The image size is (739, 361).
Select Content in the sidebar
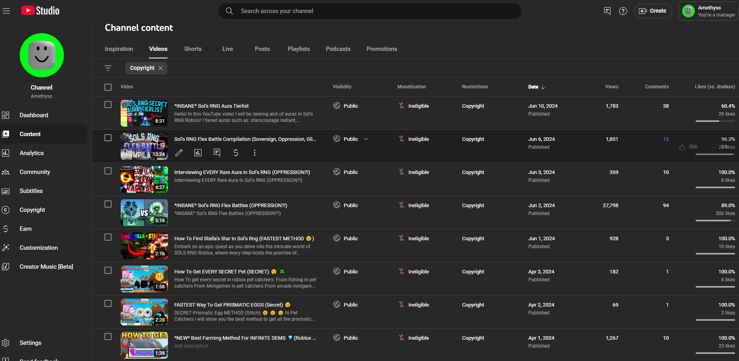tap(43, 134)
